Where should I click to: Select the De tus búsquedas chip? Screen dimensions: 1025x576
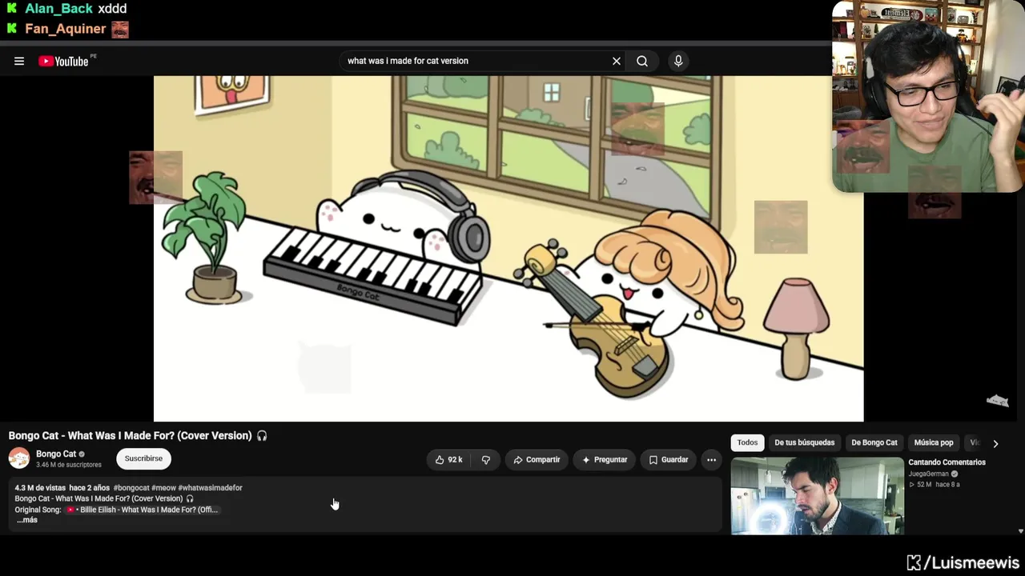tap(804, 442)
